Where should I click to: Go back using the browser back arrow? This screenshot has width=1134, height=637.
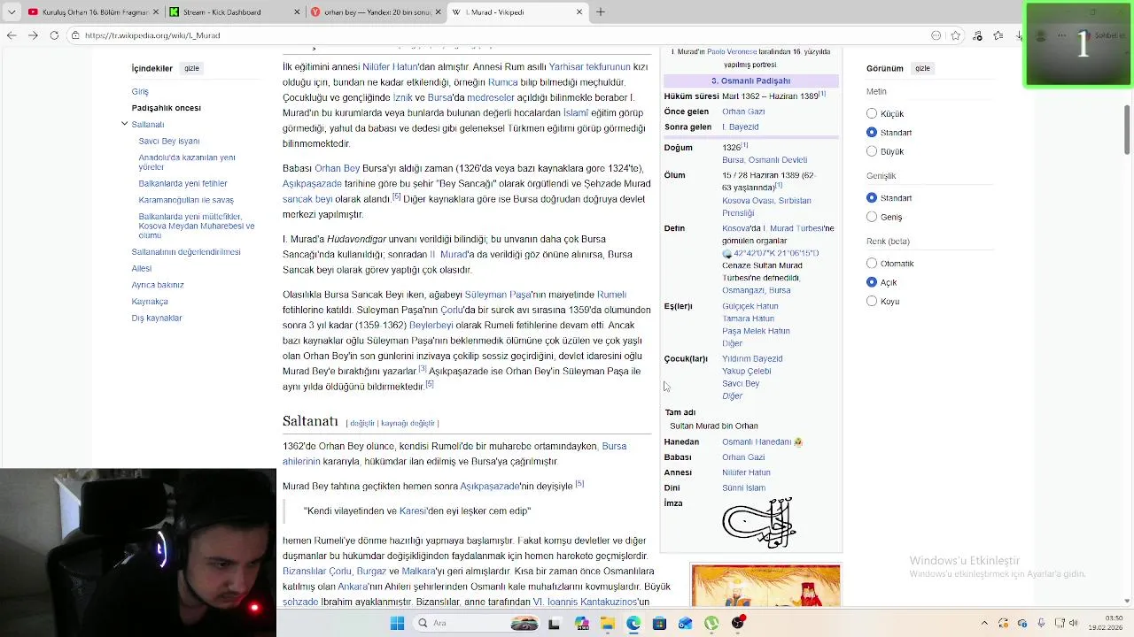point(12,35)
